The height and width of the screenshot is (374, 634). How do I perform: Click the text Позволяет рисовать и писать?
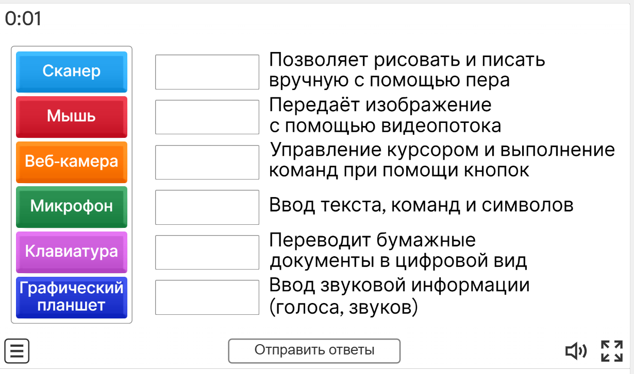tap(407, 70)
